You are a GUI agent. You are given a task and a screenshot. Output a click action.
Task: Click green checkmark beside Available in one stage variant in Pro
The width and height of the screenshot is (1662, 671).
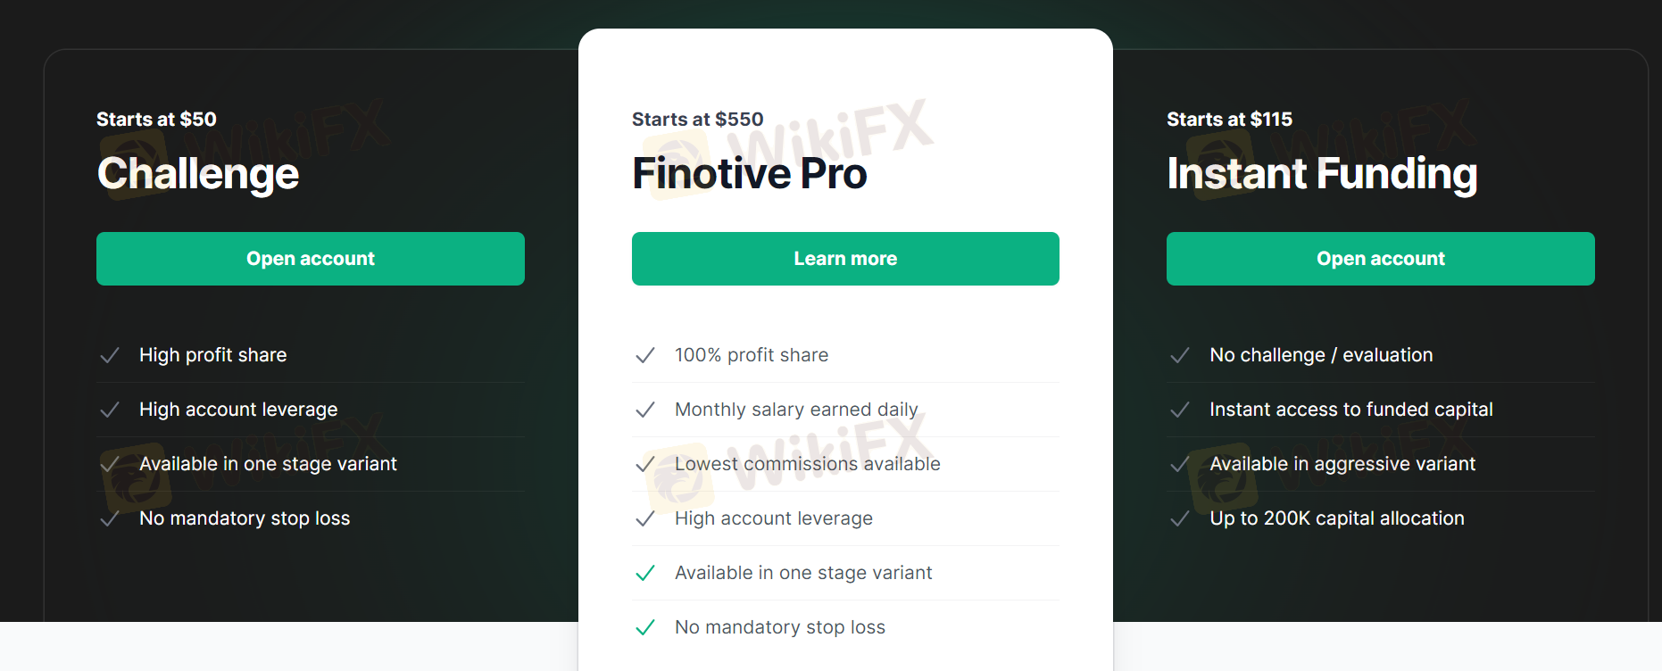click(645, 573)
